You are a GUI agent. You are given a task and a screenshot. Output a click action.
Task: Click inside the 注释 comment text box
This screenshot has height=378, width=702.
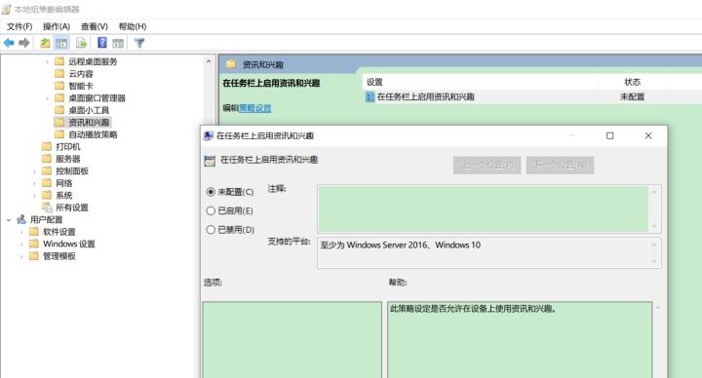[483, 208]
